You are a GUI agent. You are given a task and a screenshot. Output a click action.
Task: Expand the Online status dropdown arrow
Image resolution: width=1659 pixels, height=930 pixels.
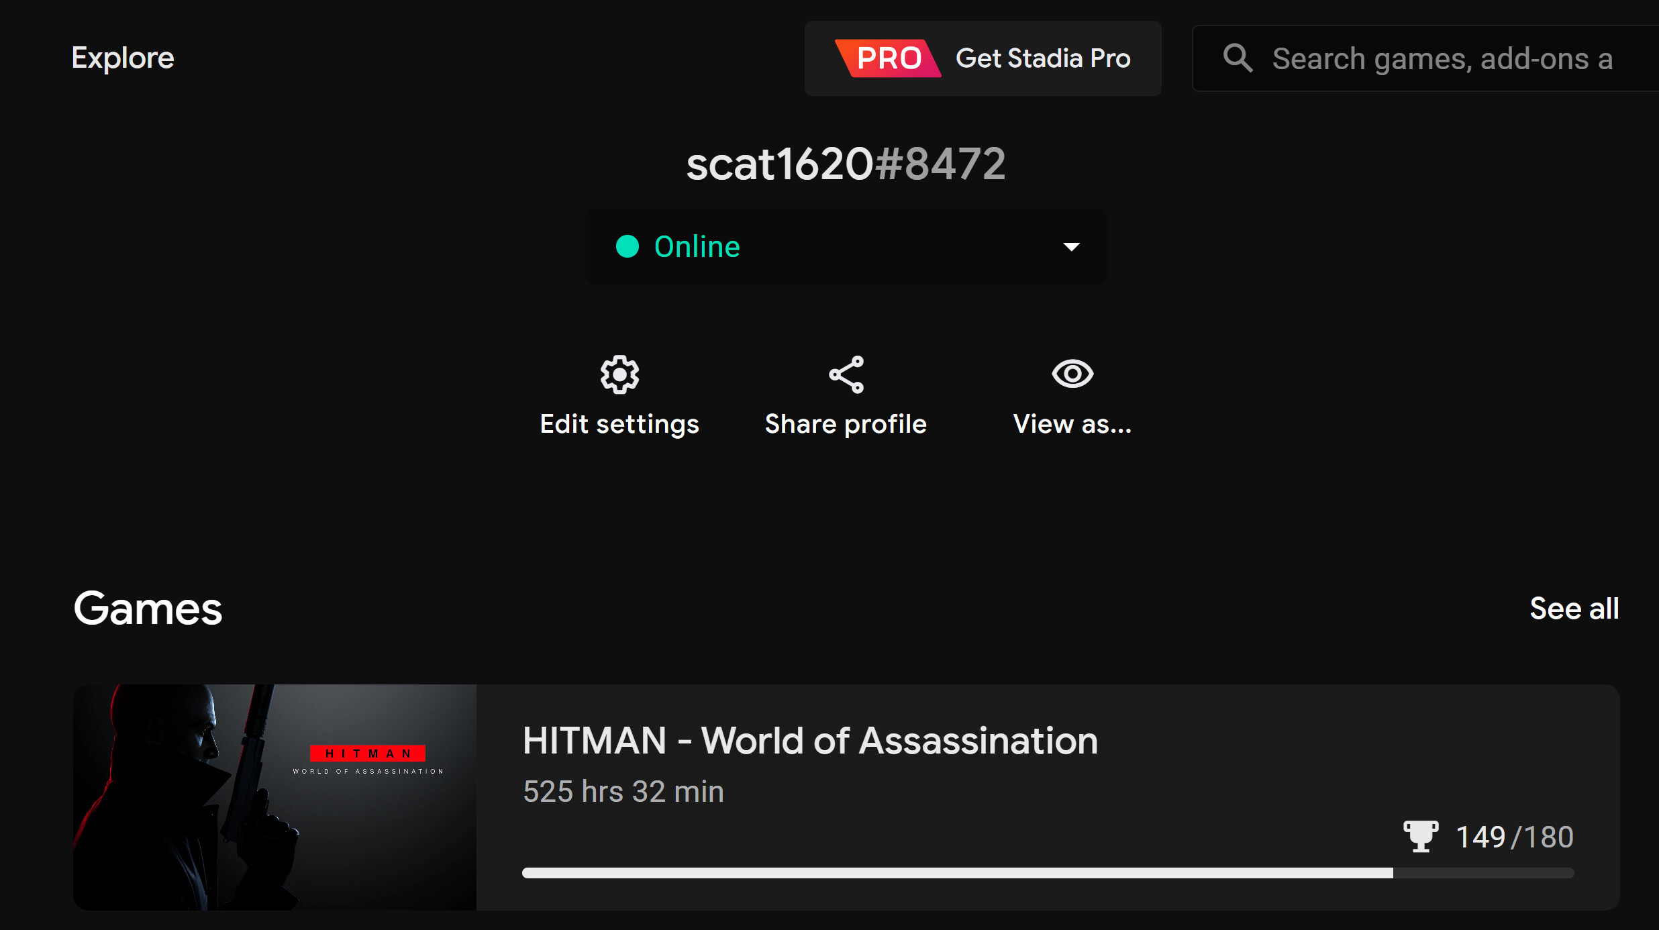pyautogui.click(x=1071, y=247)
